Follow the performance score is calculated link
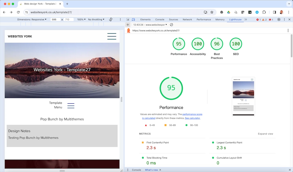Screen dimensions: 293x172 pos(172,116)
